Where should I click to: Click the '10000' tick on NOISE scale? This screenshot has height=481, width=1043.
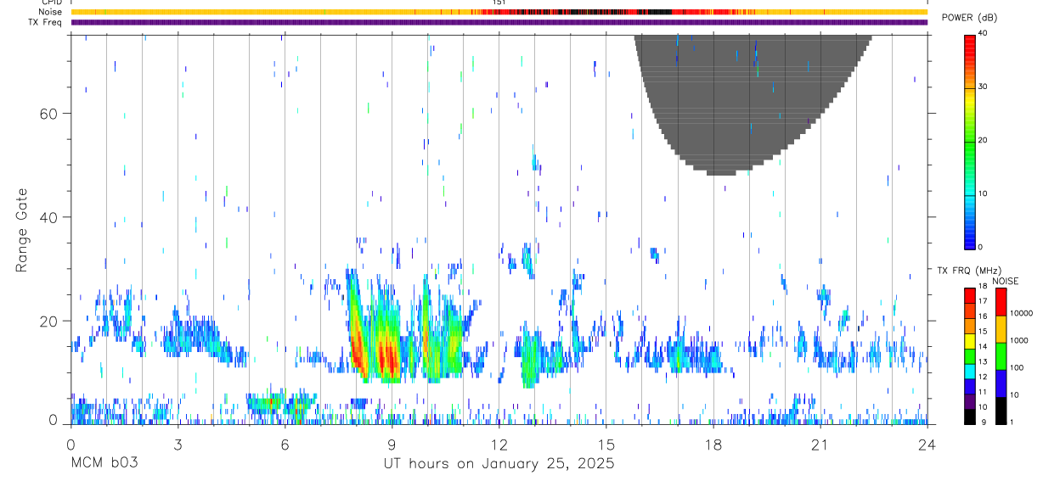(x=1021, y=313)
